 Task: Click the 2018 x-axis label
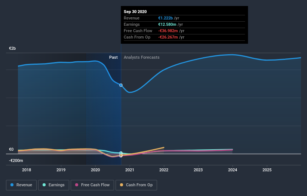click(27, 170)
